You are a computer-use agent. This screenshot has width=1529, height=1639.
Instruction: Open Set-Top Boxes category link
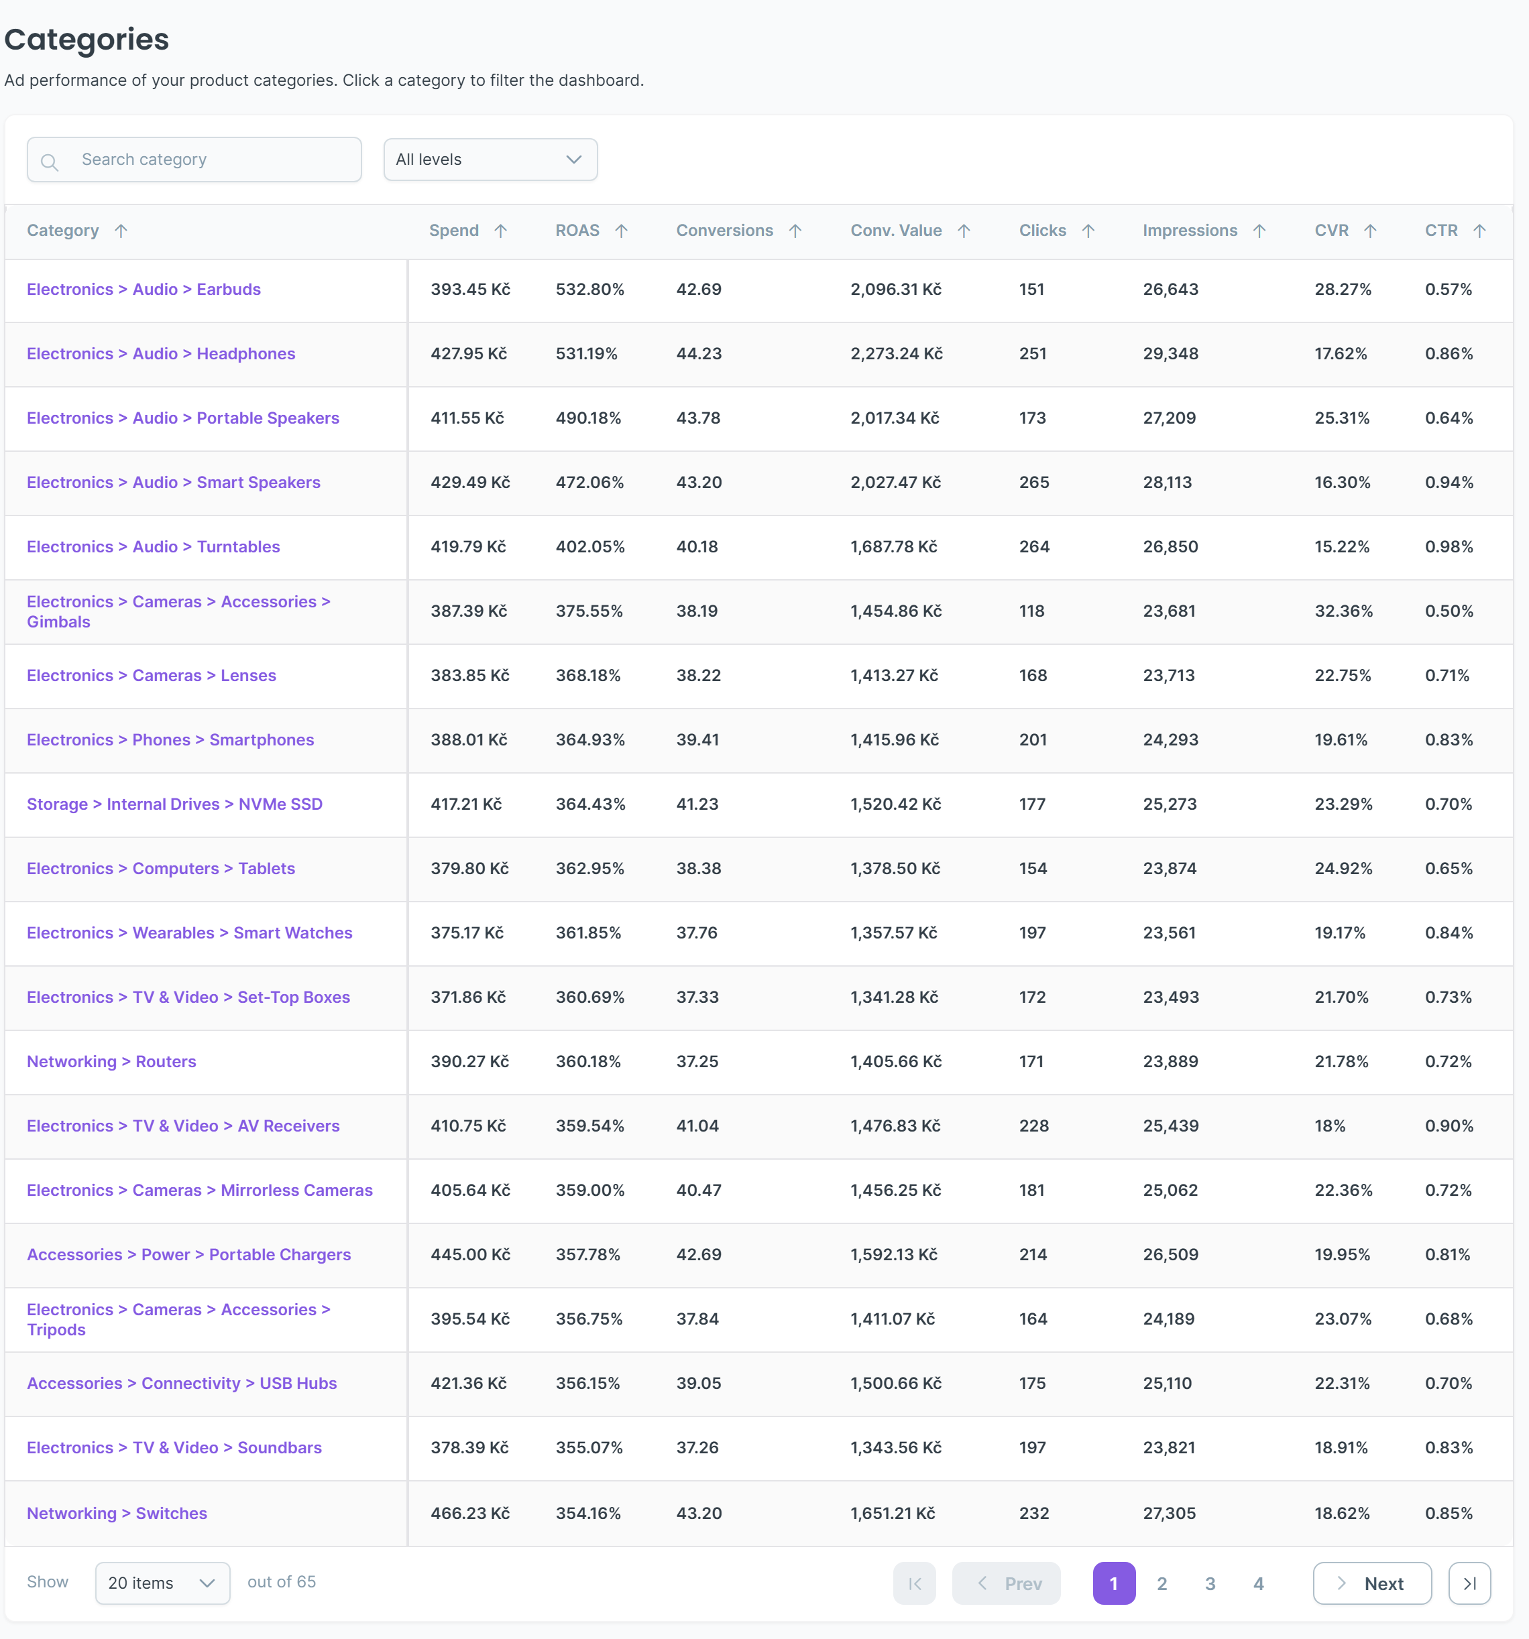pyautogui.click(x=189, y=997)
